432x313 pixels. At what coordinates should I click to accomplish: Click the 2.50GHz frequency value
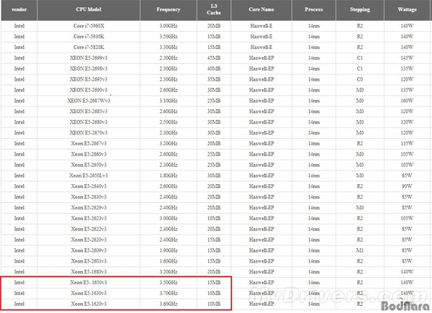(x=168, y=122)
